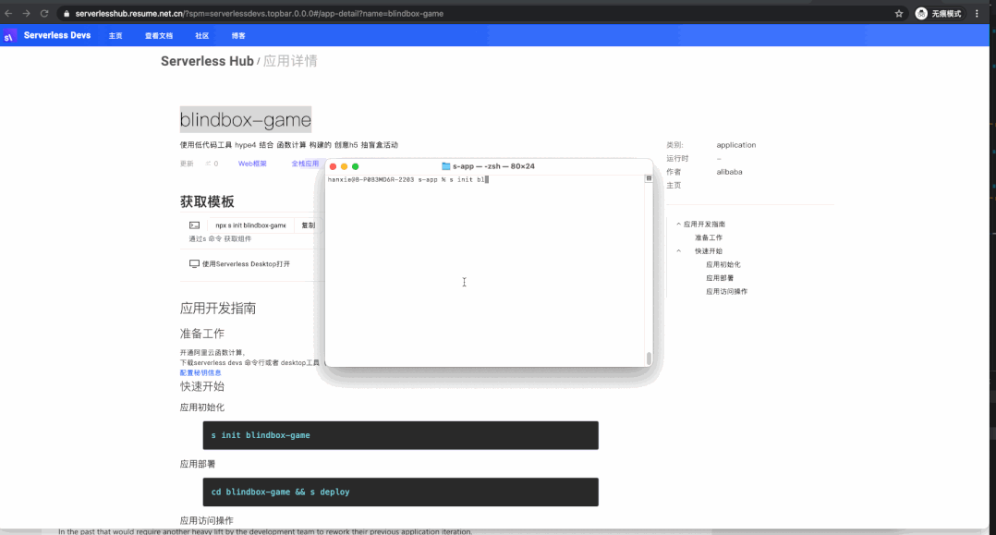Jump to 准备工作 in the outline

pos(709,237)
